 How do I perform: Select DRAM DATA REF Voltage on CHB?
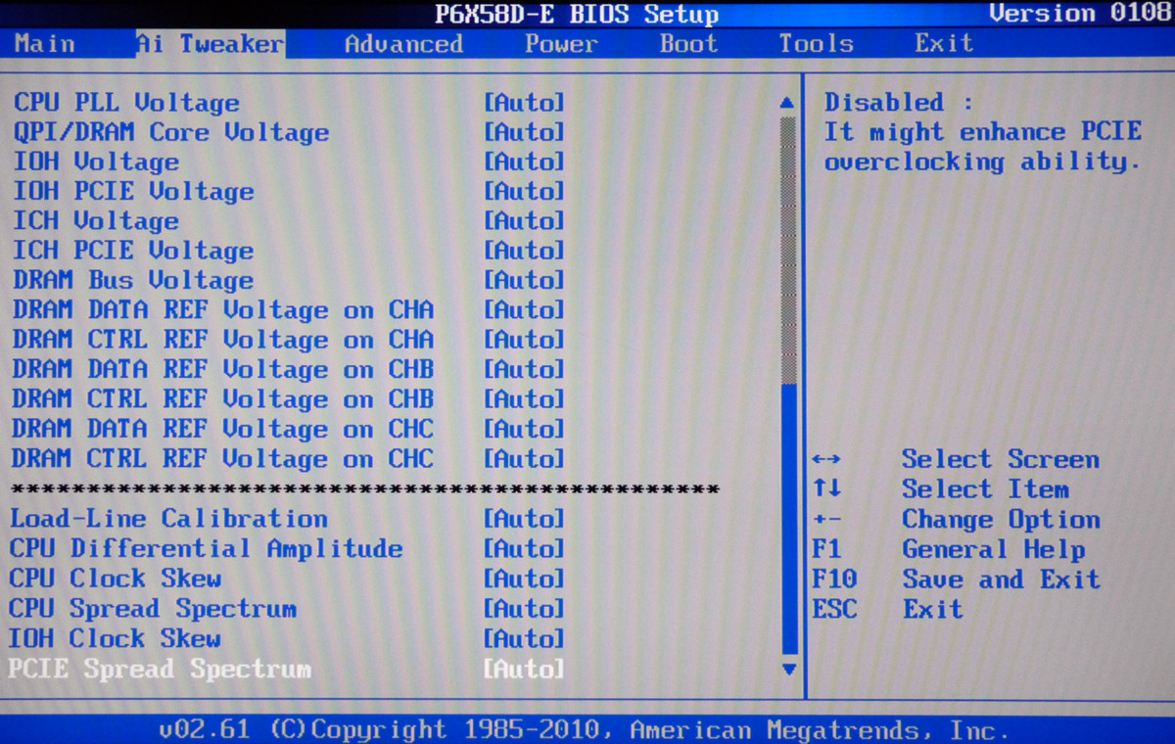point(223,370)
